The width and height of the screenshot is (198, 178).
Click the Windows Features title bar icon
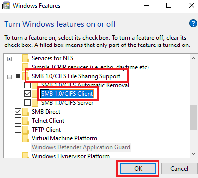click(6, 6)
